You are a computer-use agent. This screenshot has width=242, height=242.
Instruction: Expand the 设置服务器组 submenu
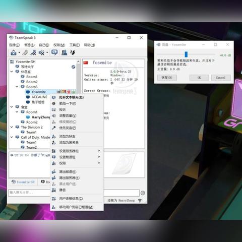click(77, 151)
